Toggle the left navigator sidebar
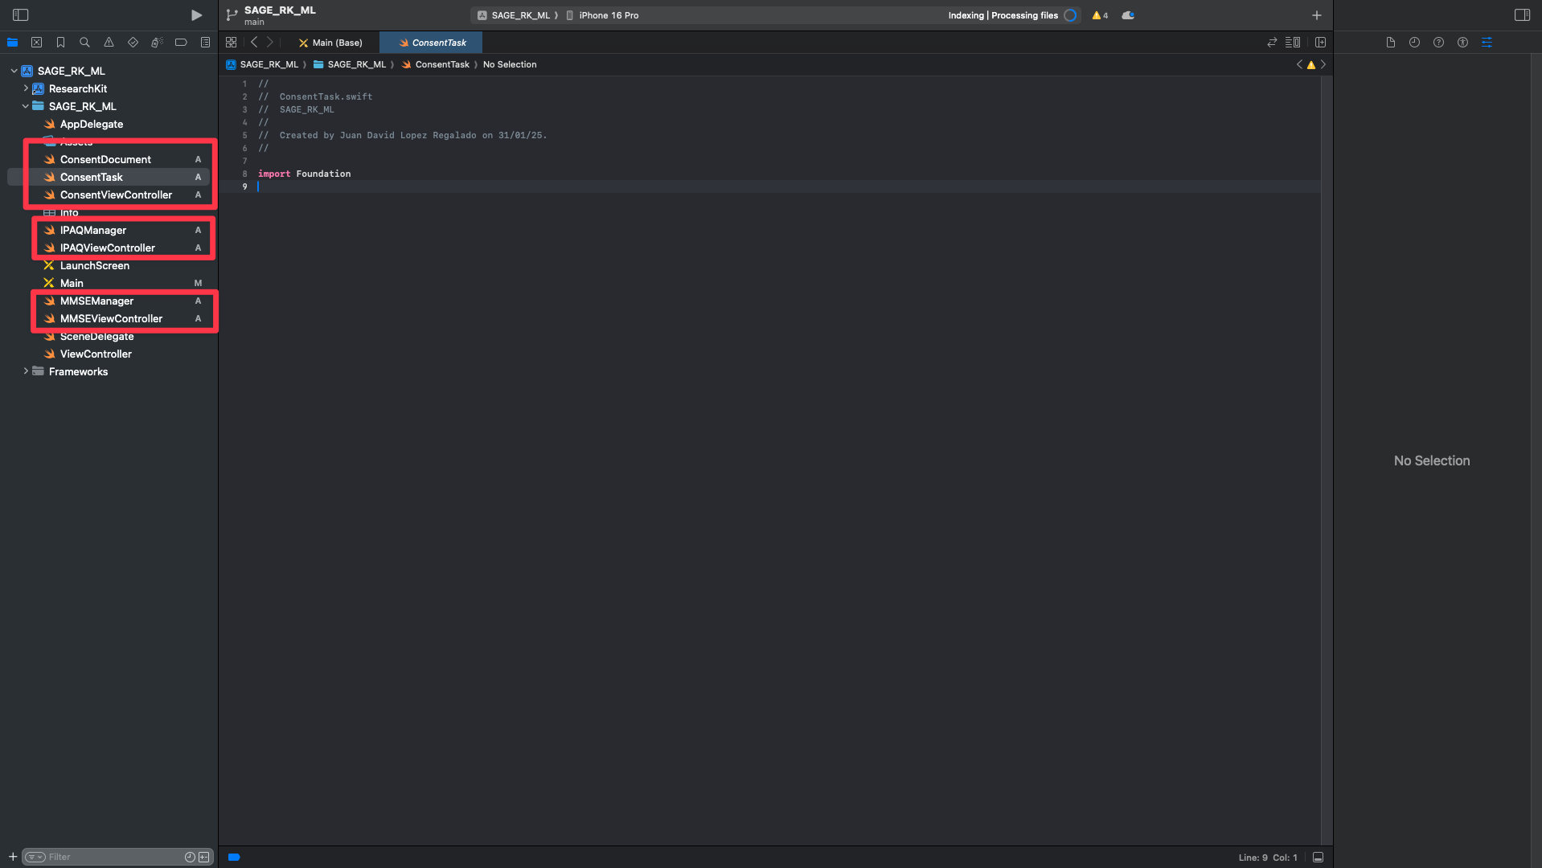The image size is (1542, 868). coord(21,15)
